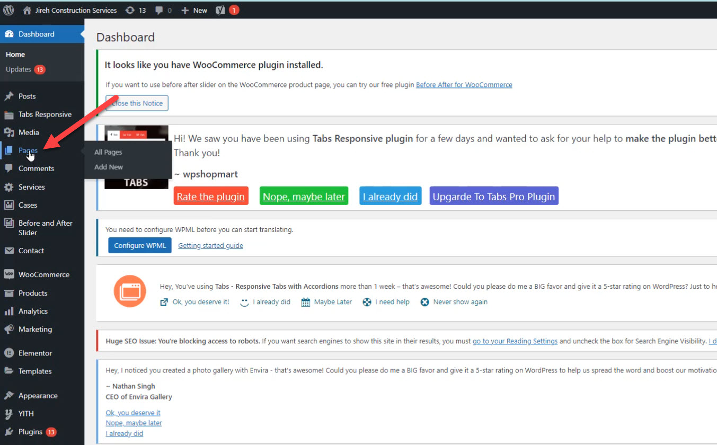Screen dimensions: 717x445
Task: Click the Plugins plug icon
Action: point(9,432)
